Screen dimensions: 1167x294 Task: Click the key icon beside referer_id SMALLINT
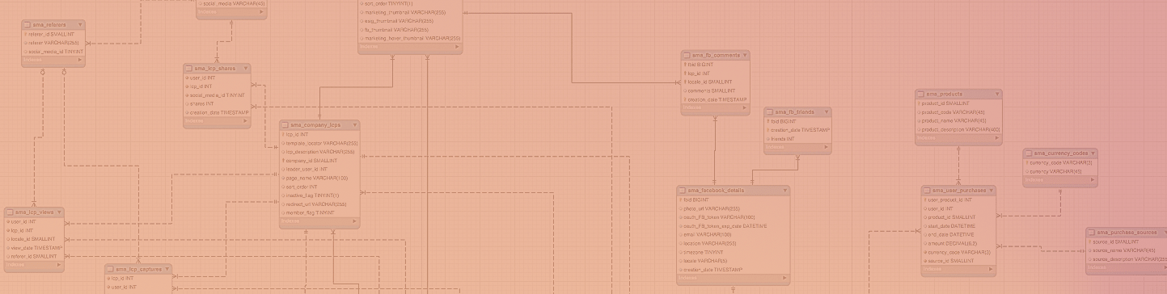click(x=26, y=35)
